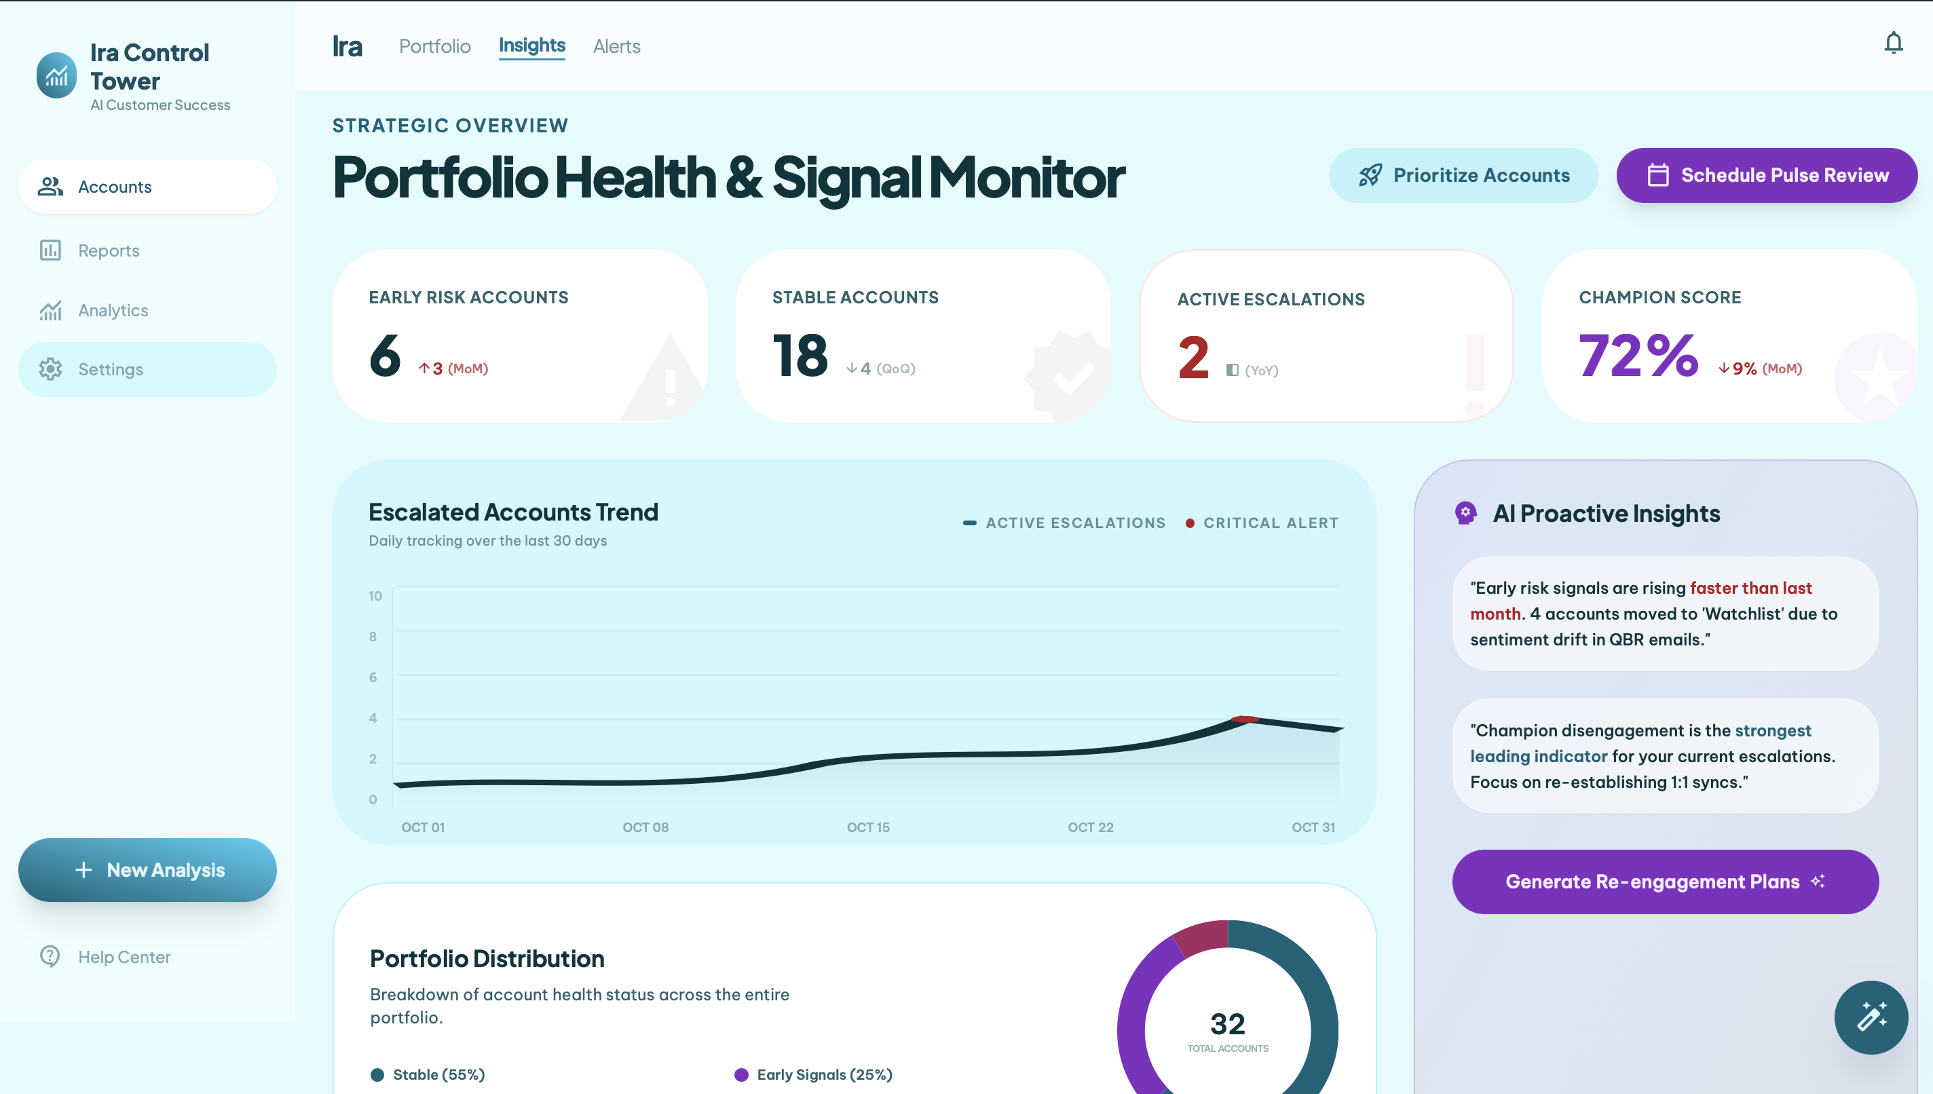Image resolution: width=1933 pixels, height=1094 pixels.
Task: Start a New Analysis
Action: click(x=147, y=870)
